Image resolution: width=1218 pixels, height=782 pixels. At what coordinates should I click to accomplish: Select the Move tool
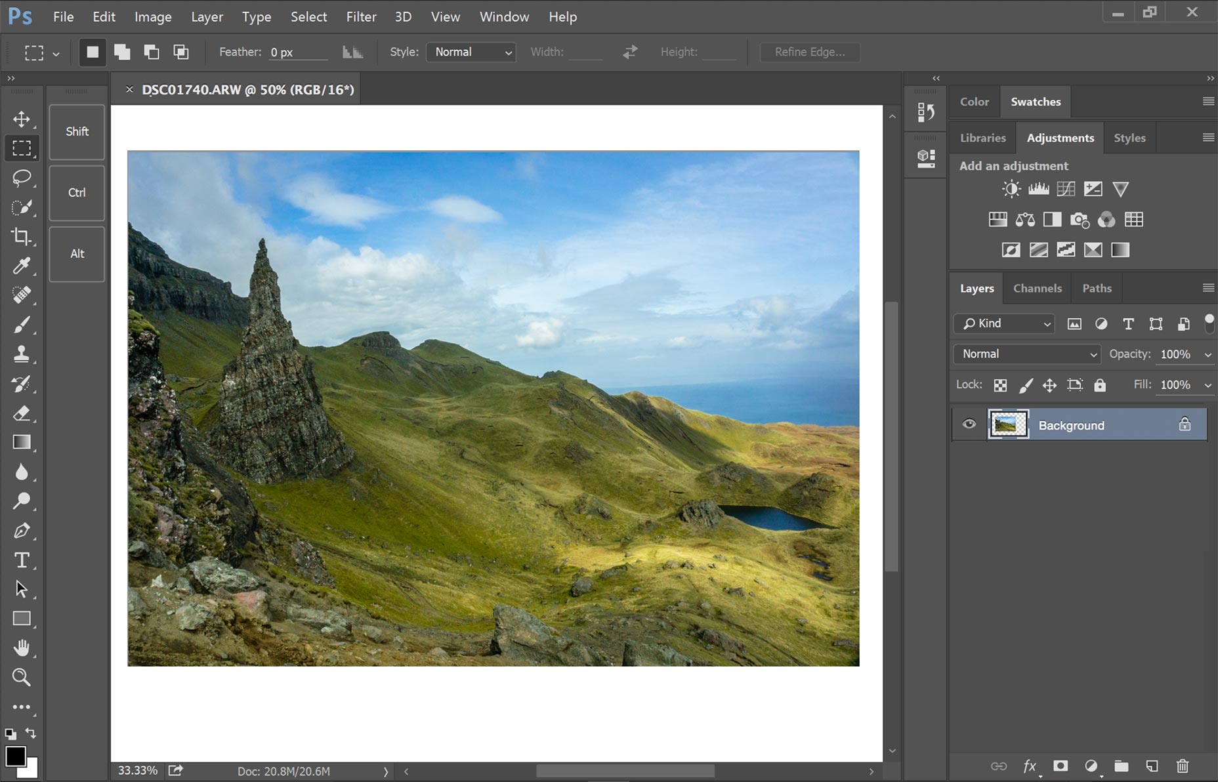coord(22,119)
